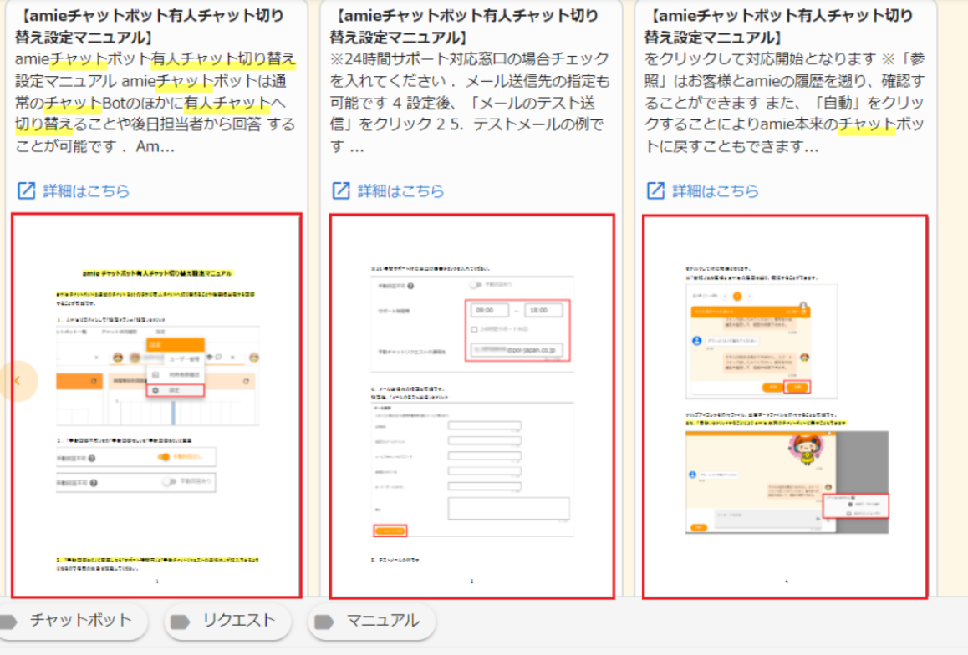Click the external-link icon on the third card
Viewport: 968px width, 655px height.
(x=656, y=190)
